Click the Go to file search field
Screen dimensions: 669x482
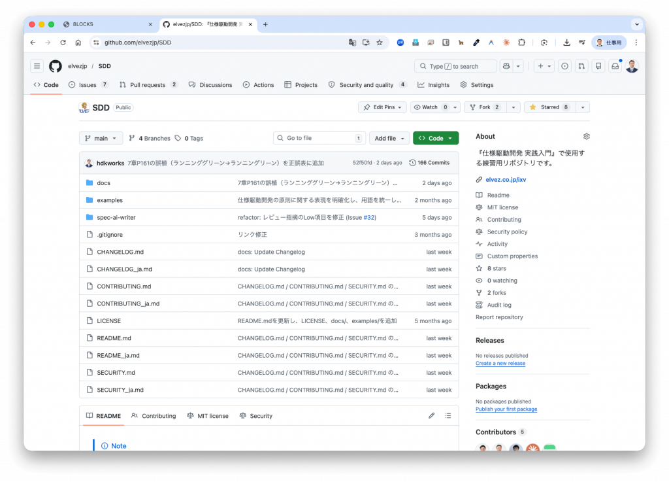319,138
